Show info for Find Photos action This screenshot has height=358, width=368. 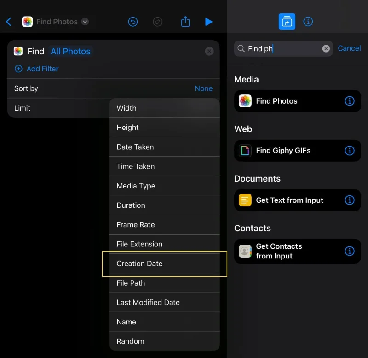click(350, 101)
